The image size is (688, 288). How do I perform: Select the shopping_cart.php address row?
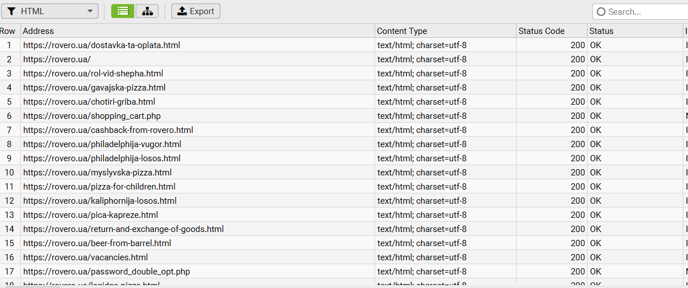tap(92, 116)
